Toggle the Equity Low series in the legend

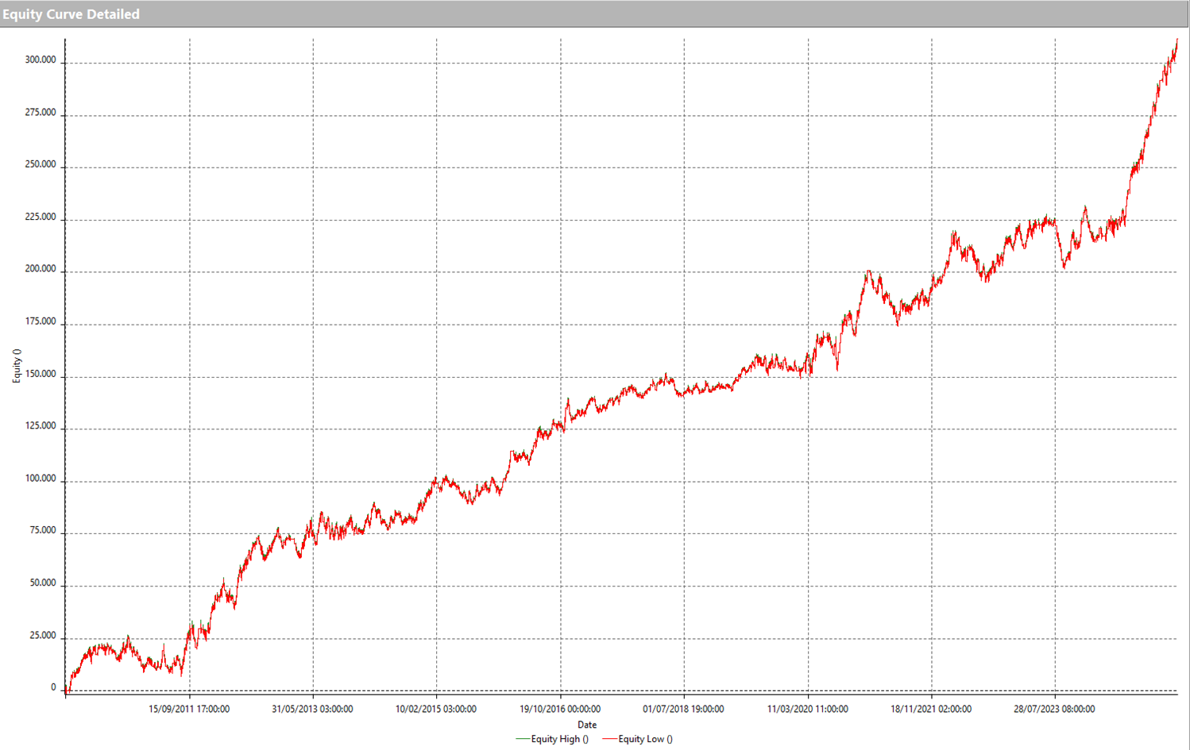[x=645, y=738]
